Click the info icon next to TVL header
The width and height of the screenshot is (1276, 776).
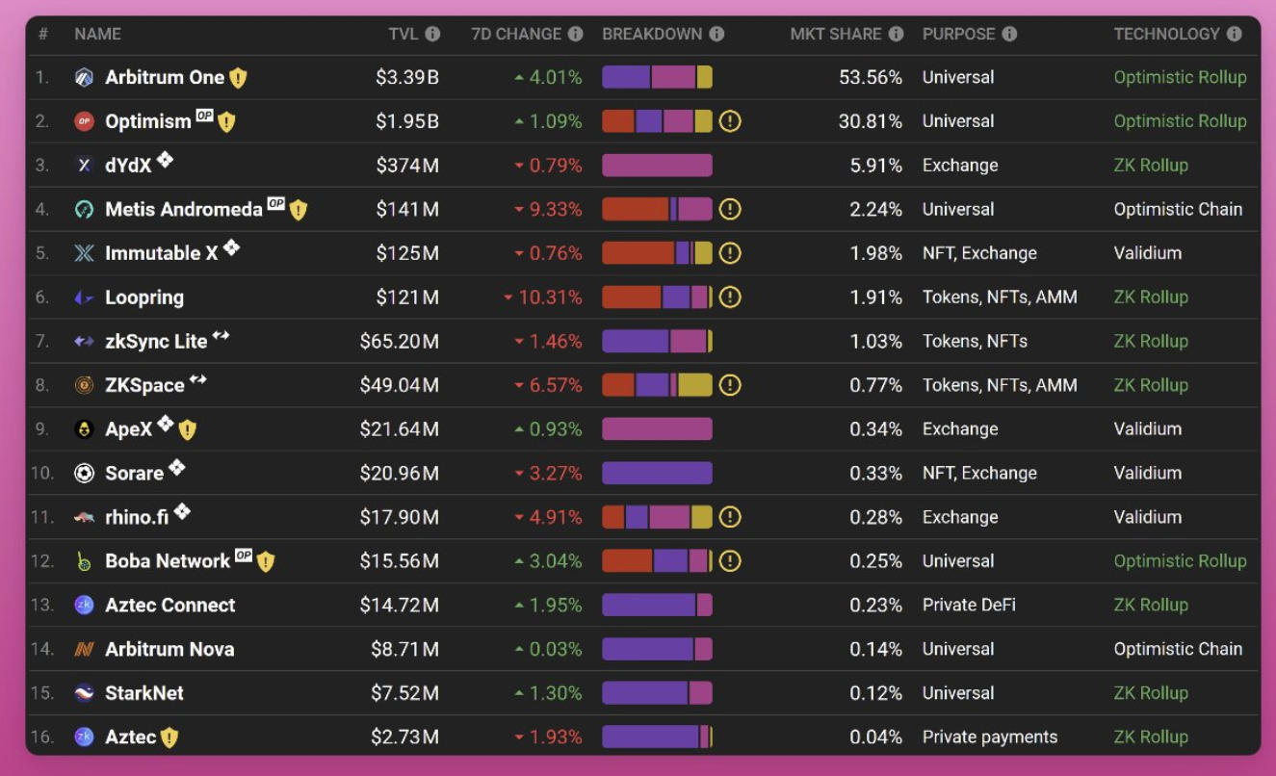pyautogui.click(x=432, y=34)
